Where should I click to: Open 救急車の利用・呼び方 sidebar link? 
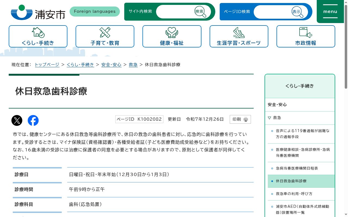point(294,194)
